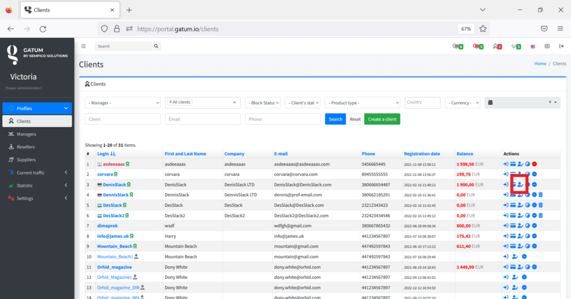Click the Email filter input field
The width and height of the screenshot is (571, 299).
pos(202,119)
